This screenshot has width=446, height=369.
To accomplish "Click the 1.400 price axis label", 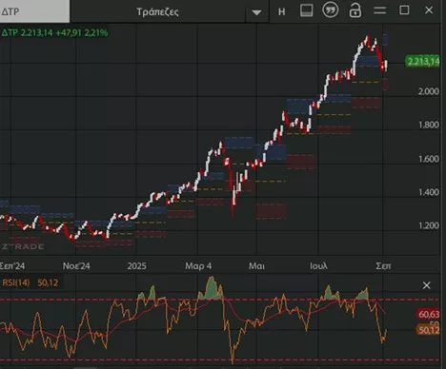I will (429, 192).
